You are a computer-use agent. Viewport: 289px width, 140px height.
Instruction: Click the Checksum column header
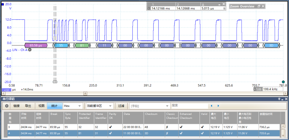tap(154, 118)
